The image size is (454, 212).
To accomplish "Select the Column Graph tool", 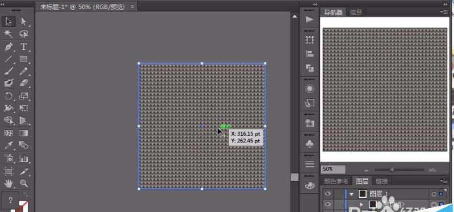I will (24, 158).
